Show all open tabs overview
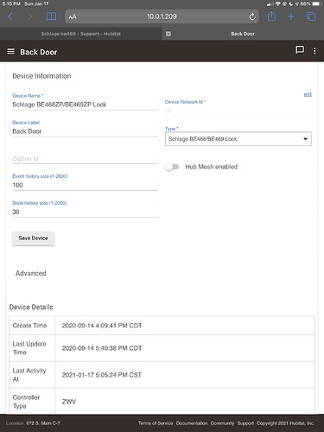 (x=311, y=16)
